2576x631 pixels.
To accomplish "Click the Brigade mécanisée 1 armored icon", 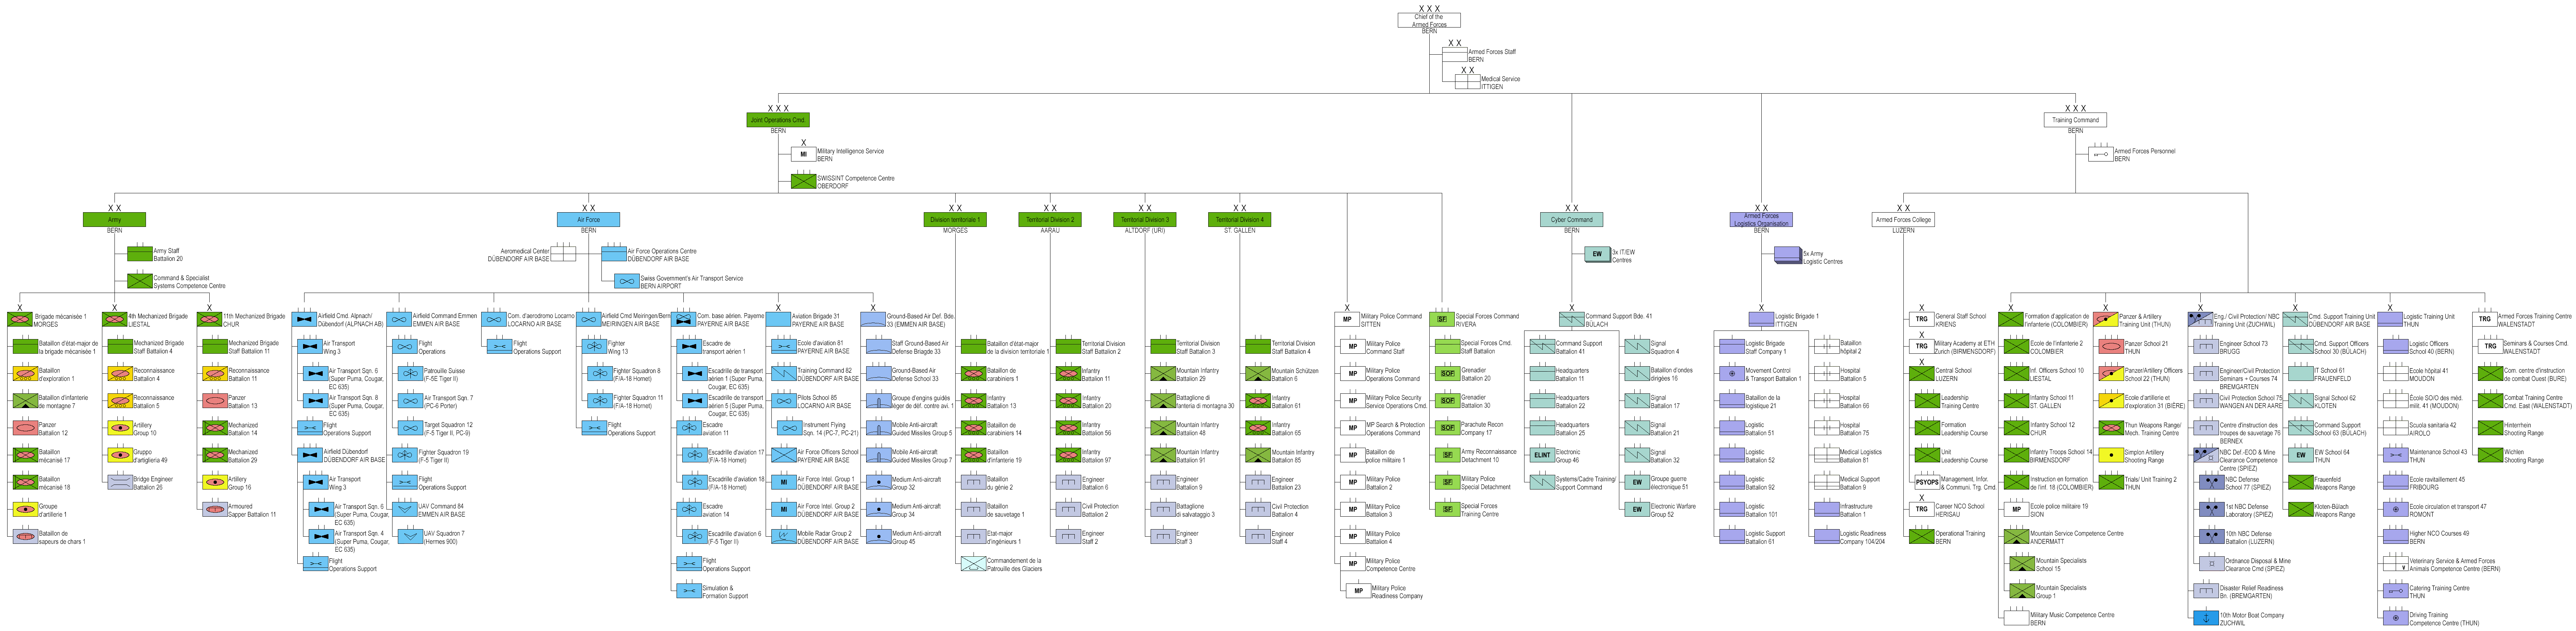I will 20,319.
